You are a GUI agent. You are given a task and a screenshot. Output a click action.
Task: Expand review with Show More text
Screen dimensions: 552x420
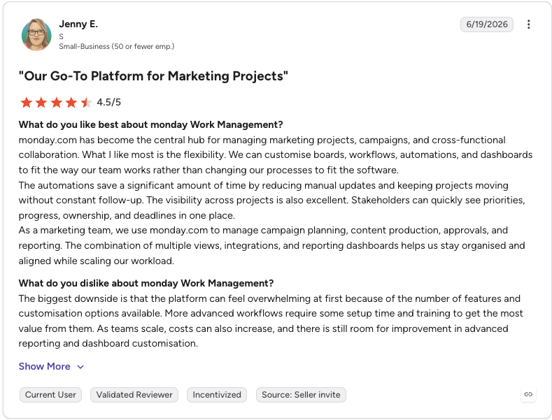point(44,366)
